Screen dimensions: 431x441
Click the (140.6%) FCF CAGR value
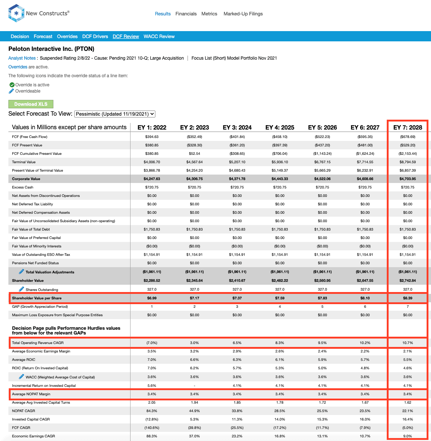click(152, 428)
